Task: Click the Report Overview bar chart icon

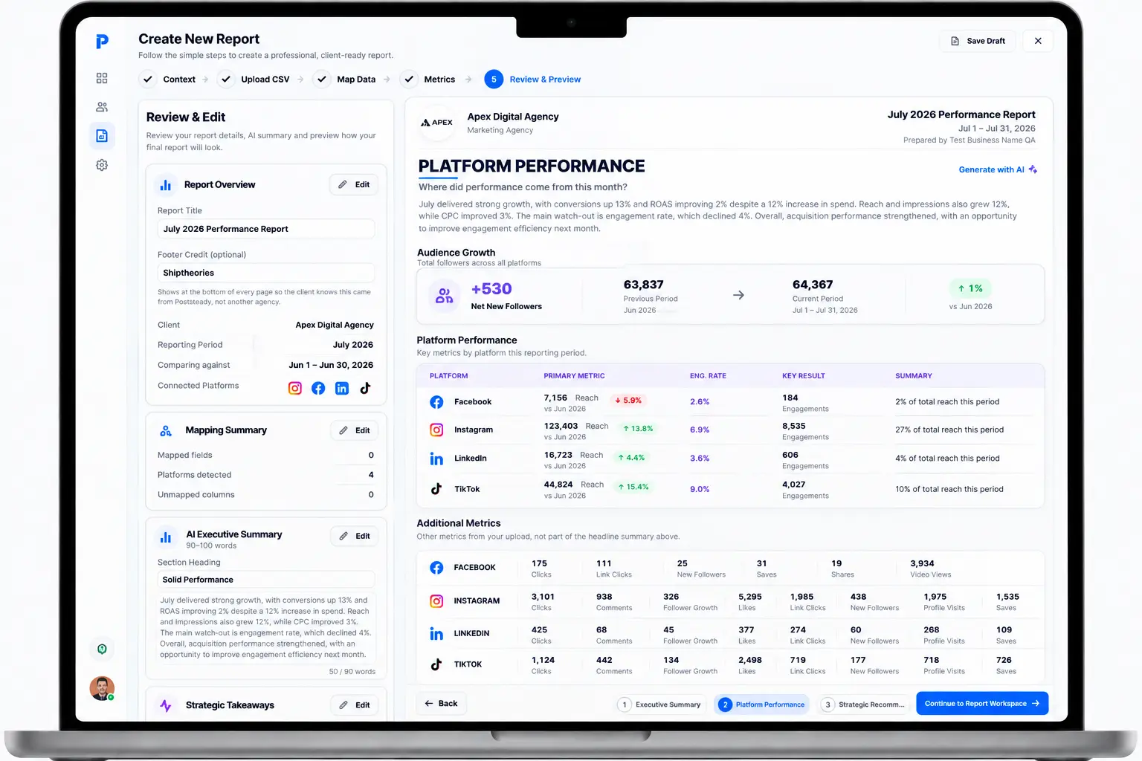Action: coord(166,185)
